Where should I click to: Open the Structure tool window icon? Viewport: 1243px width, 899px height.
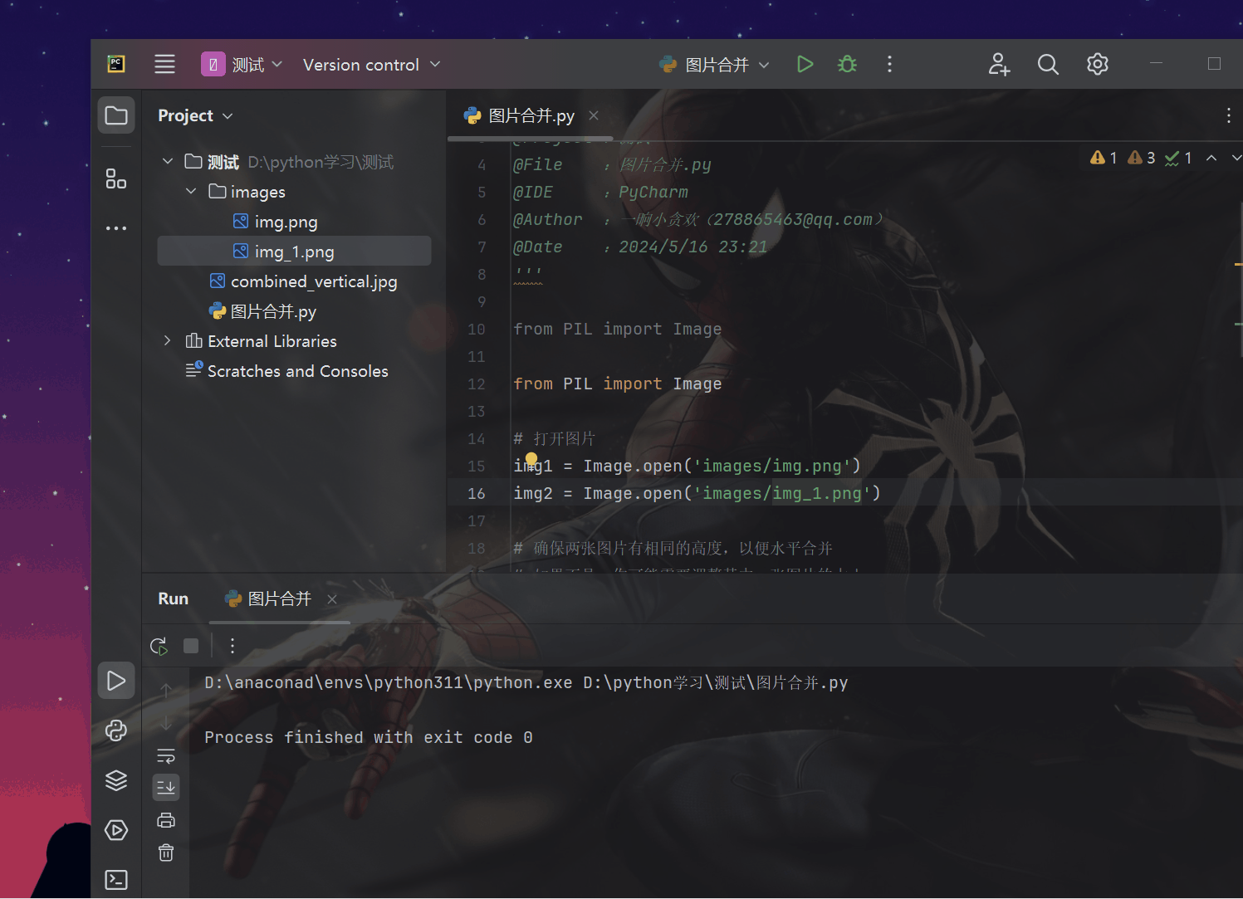pyautogui.click(x=116, y=178)
